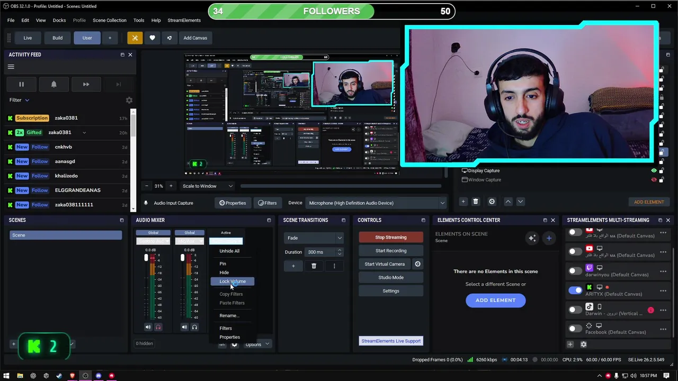This screenshot has width=678, height=381.
Task: Open Filters for Audio Input Capture
Action: coord(267,203)
